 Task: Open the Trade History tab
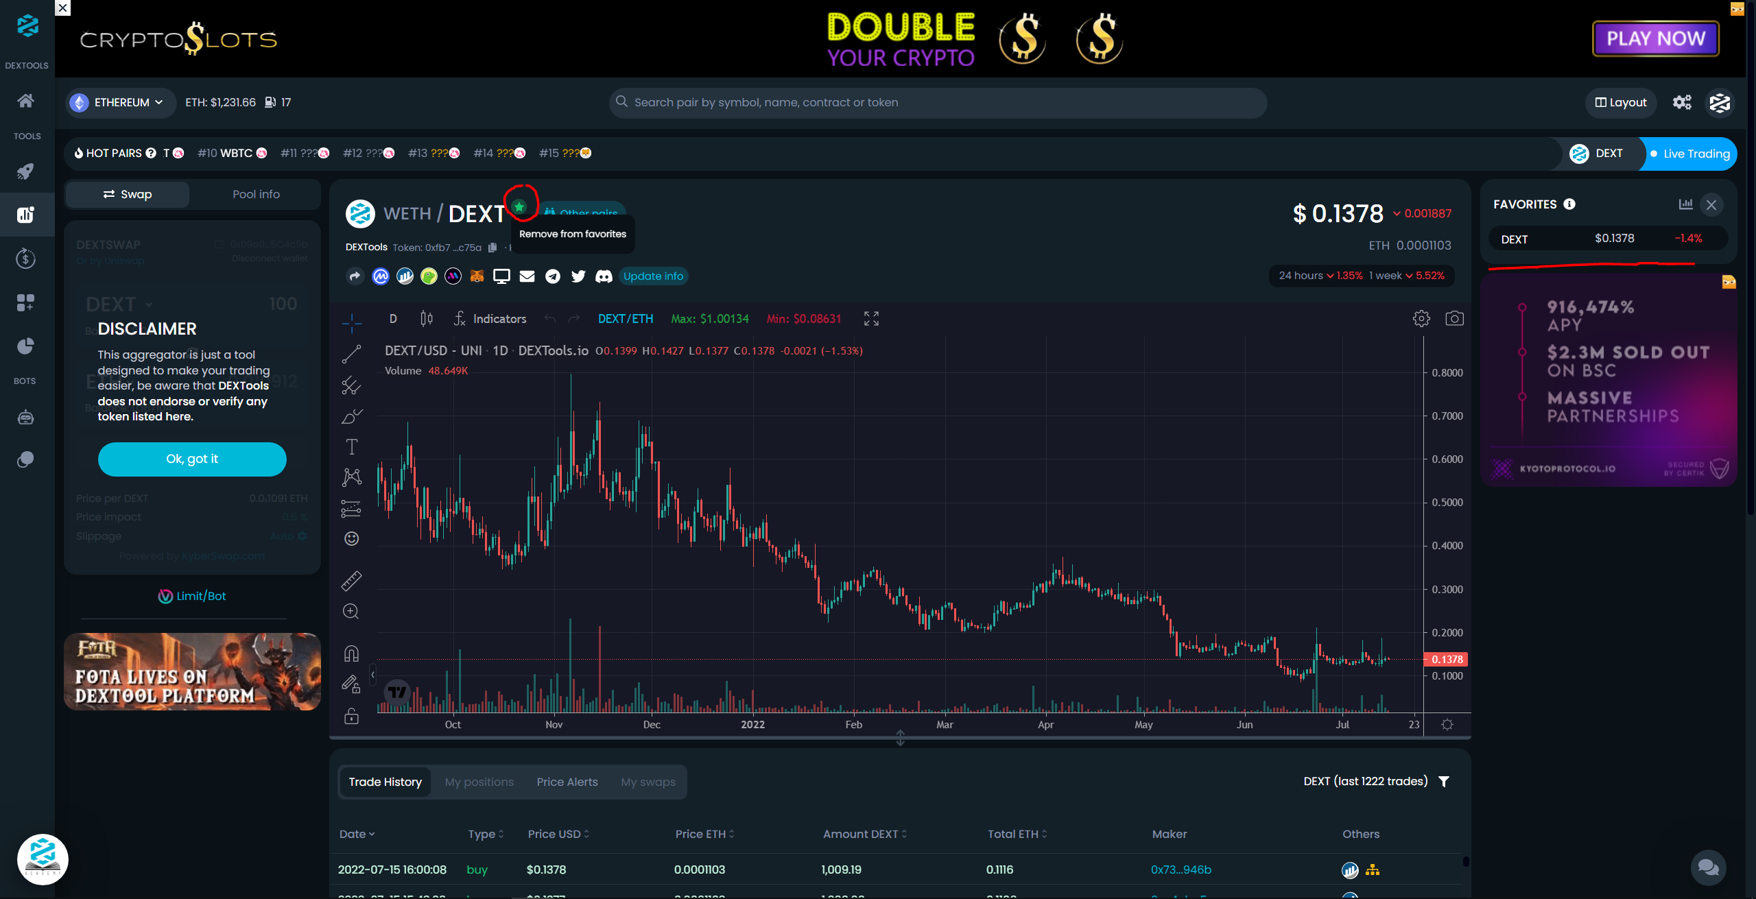[385, 782]
